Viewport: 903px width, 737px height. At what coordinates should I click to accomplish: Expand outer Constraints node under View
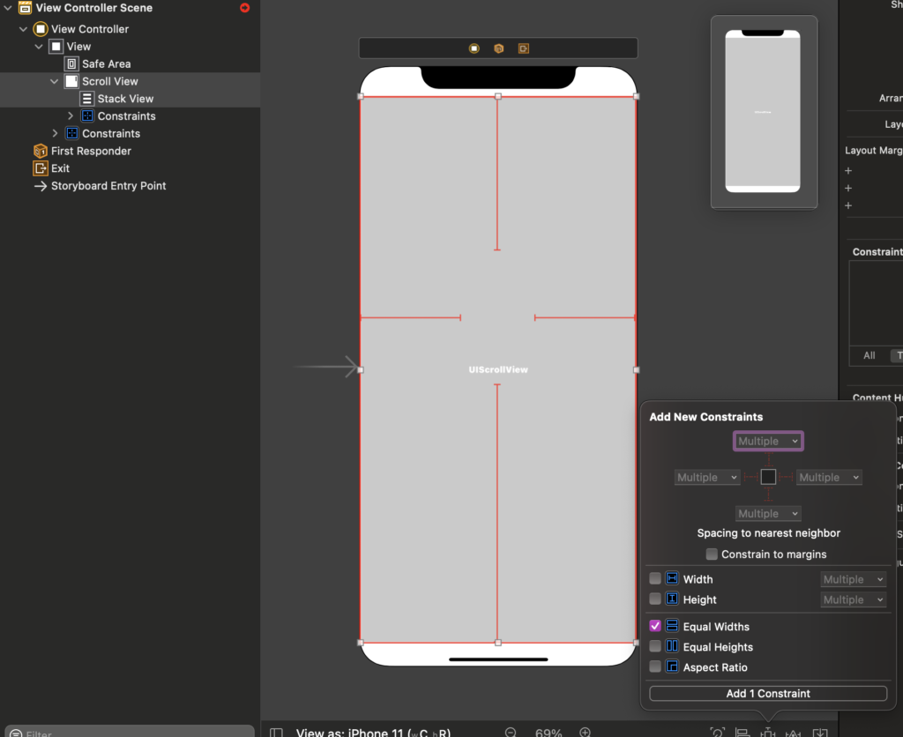(x=55, y=134)
